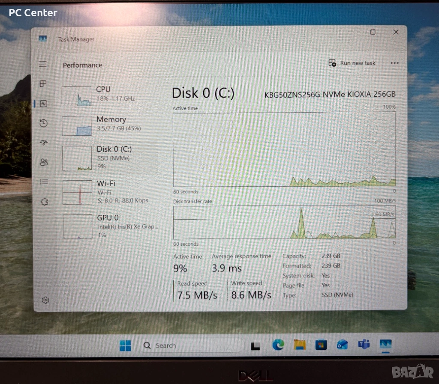Open Task Manager settings gear
Viewport: 439px width, 384px height.
(45, 300)
